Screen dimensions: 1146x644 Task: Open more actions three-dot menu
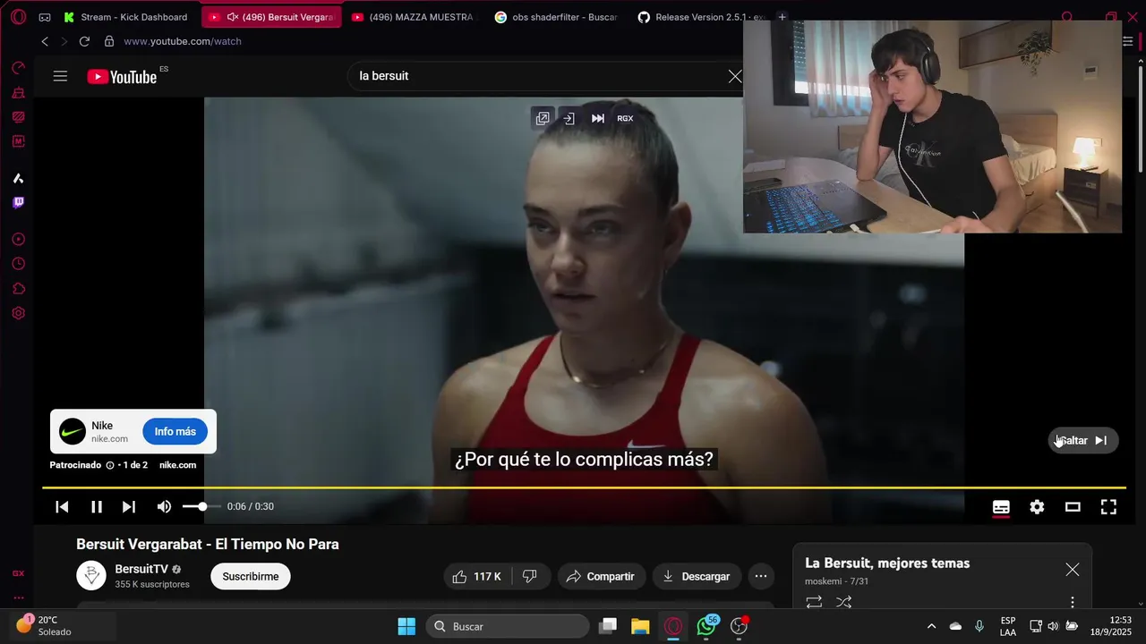pyautogui.click(x=761, y=576)
